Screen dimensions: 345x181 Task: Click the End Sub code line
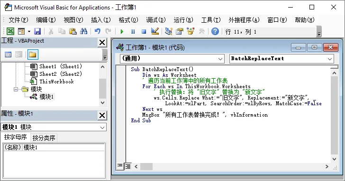coord(141,120)
